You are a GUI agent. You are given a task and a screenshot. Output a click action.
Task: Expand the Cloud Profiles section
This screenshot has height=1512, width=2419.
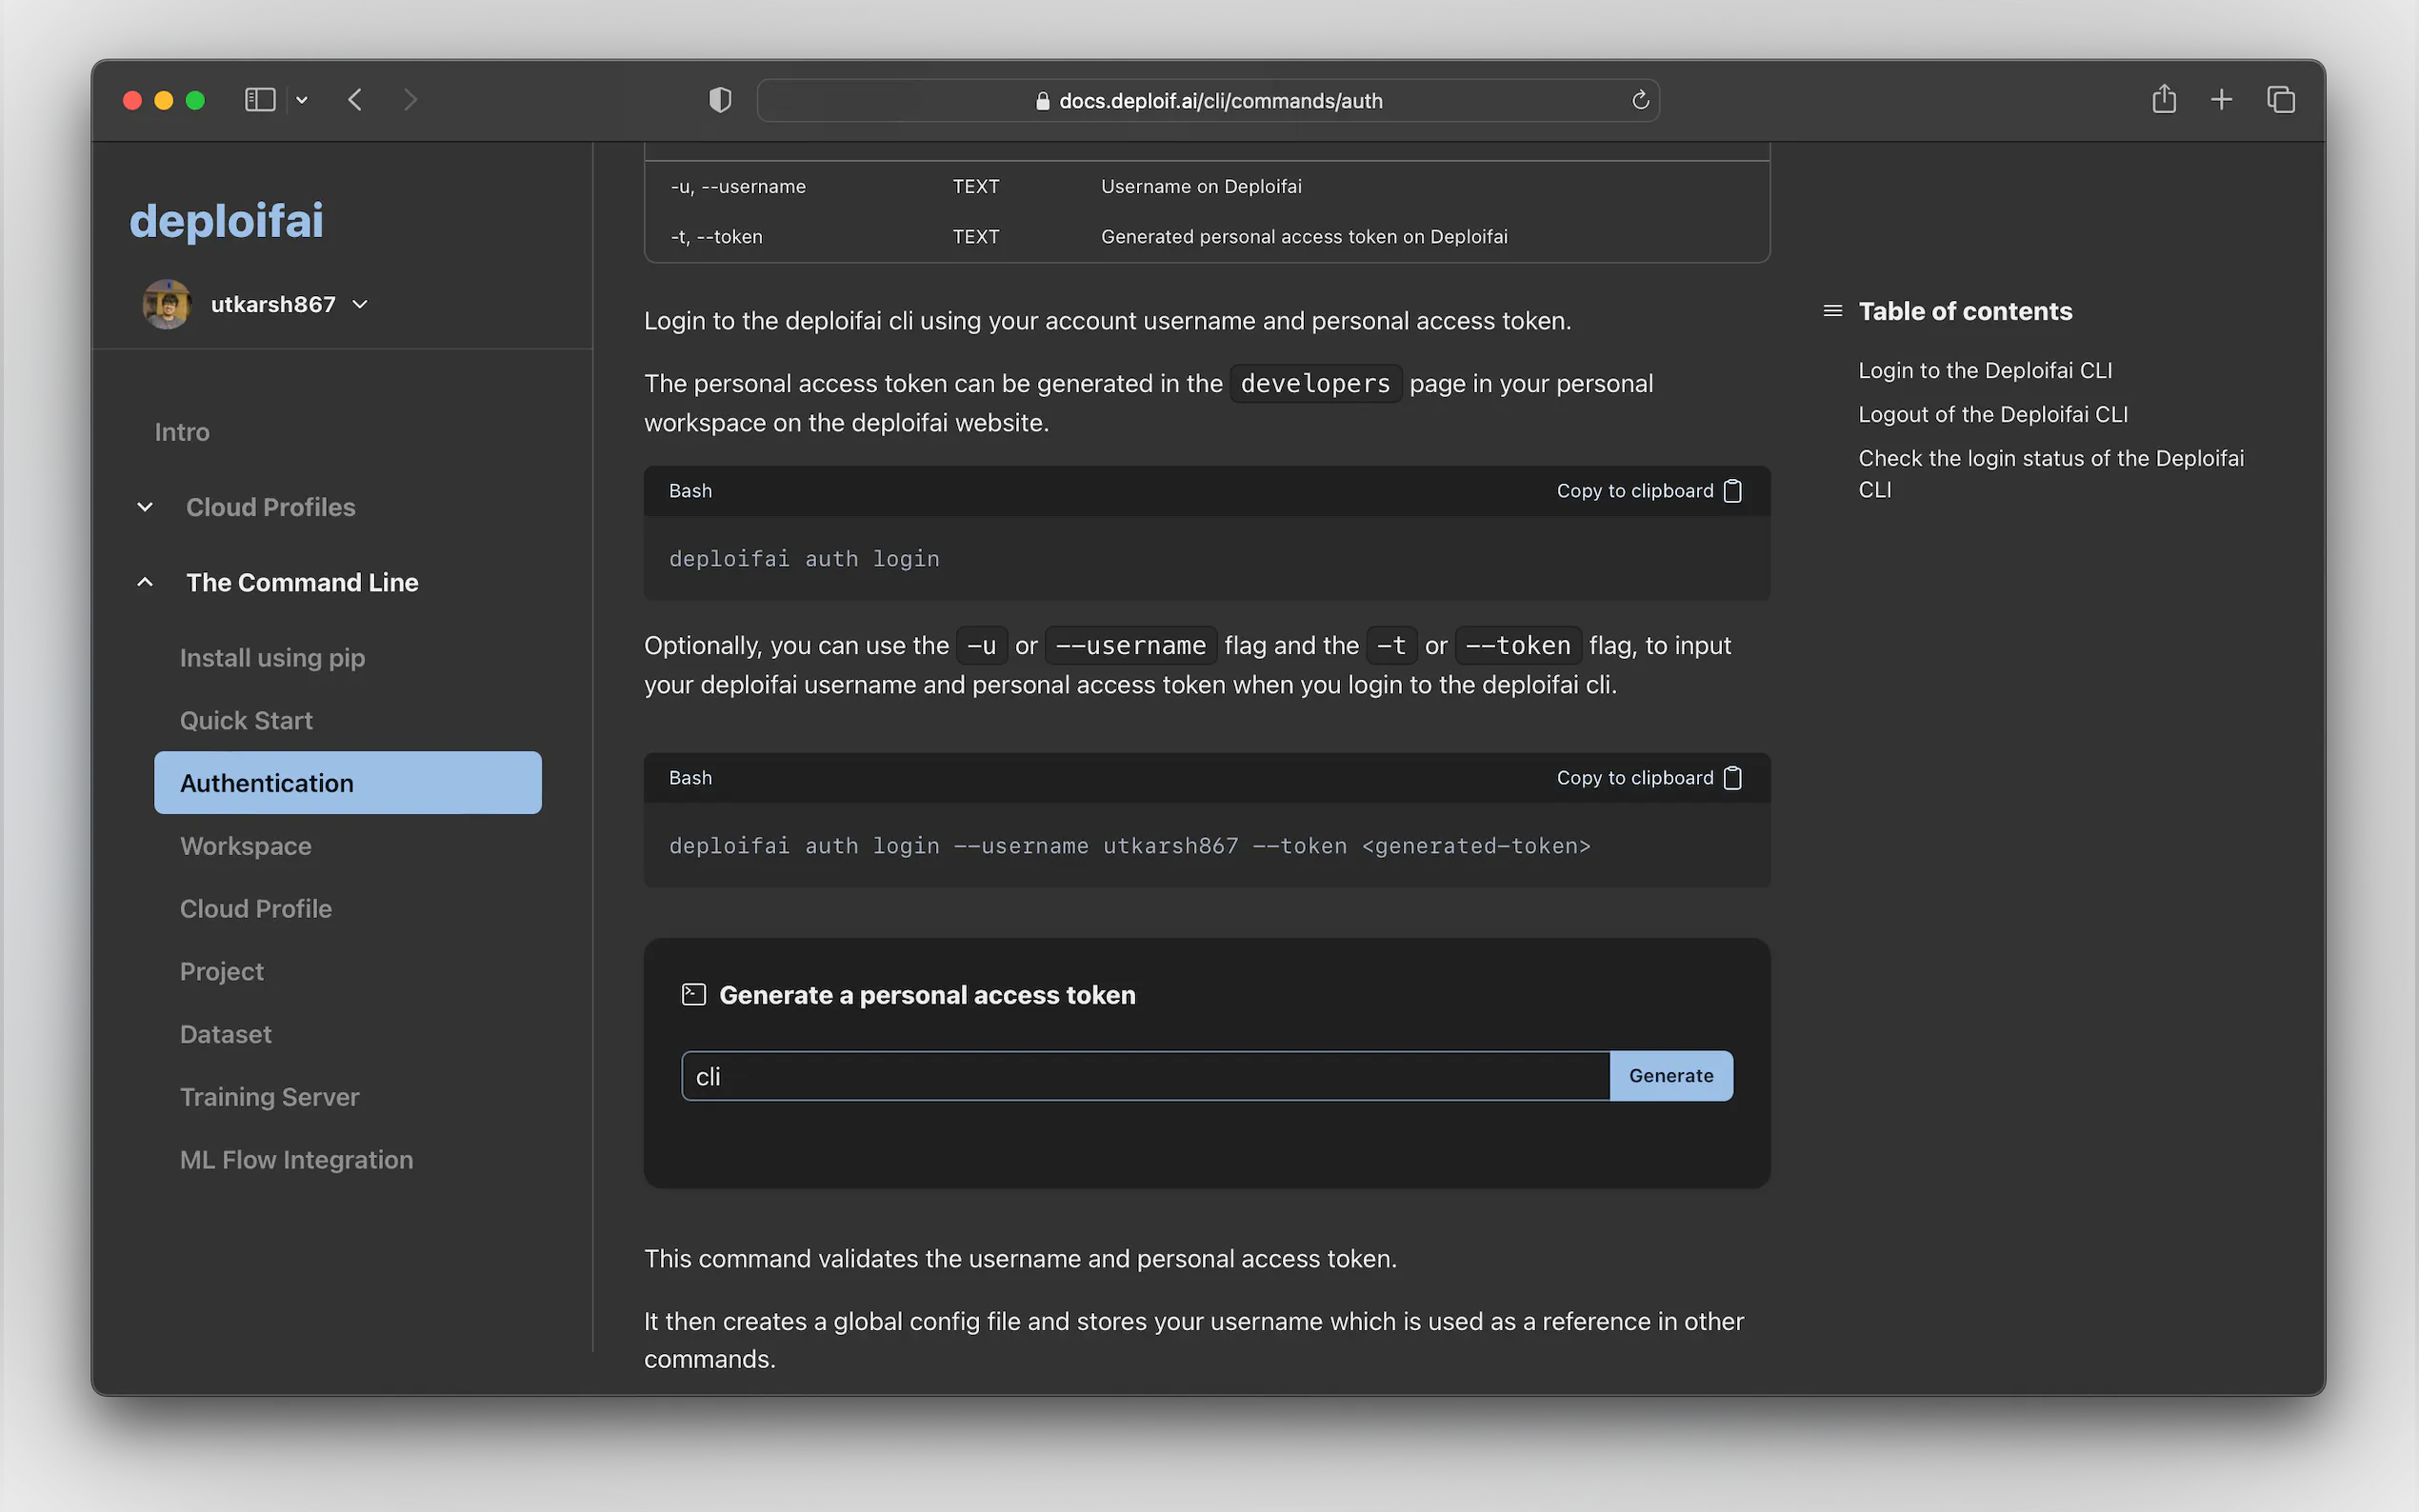(x=146, y=507)
